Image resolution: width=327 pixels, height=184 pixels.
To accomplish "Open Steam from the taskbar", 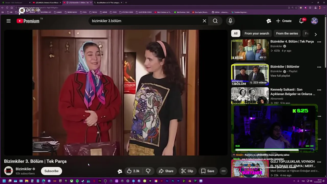I will pos(83,181).
